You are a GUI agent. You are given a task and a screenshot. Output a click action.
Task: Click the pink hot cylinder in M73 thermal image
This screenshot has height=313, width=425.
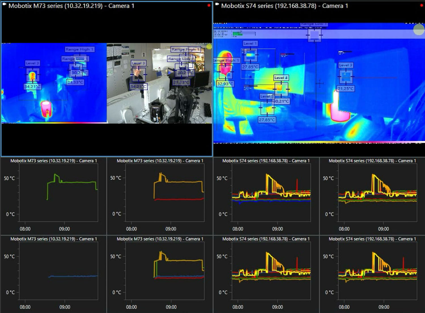46,109
